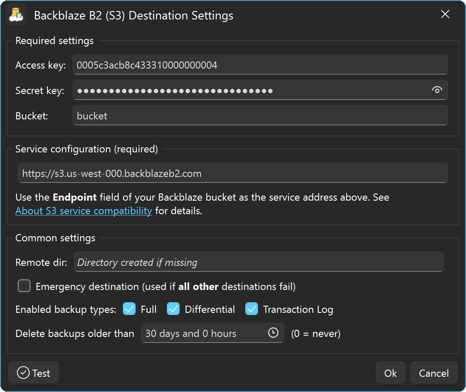Click the Test button
Viewport: 466px width, 392px height.
pos(33,373)
